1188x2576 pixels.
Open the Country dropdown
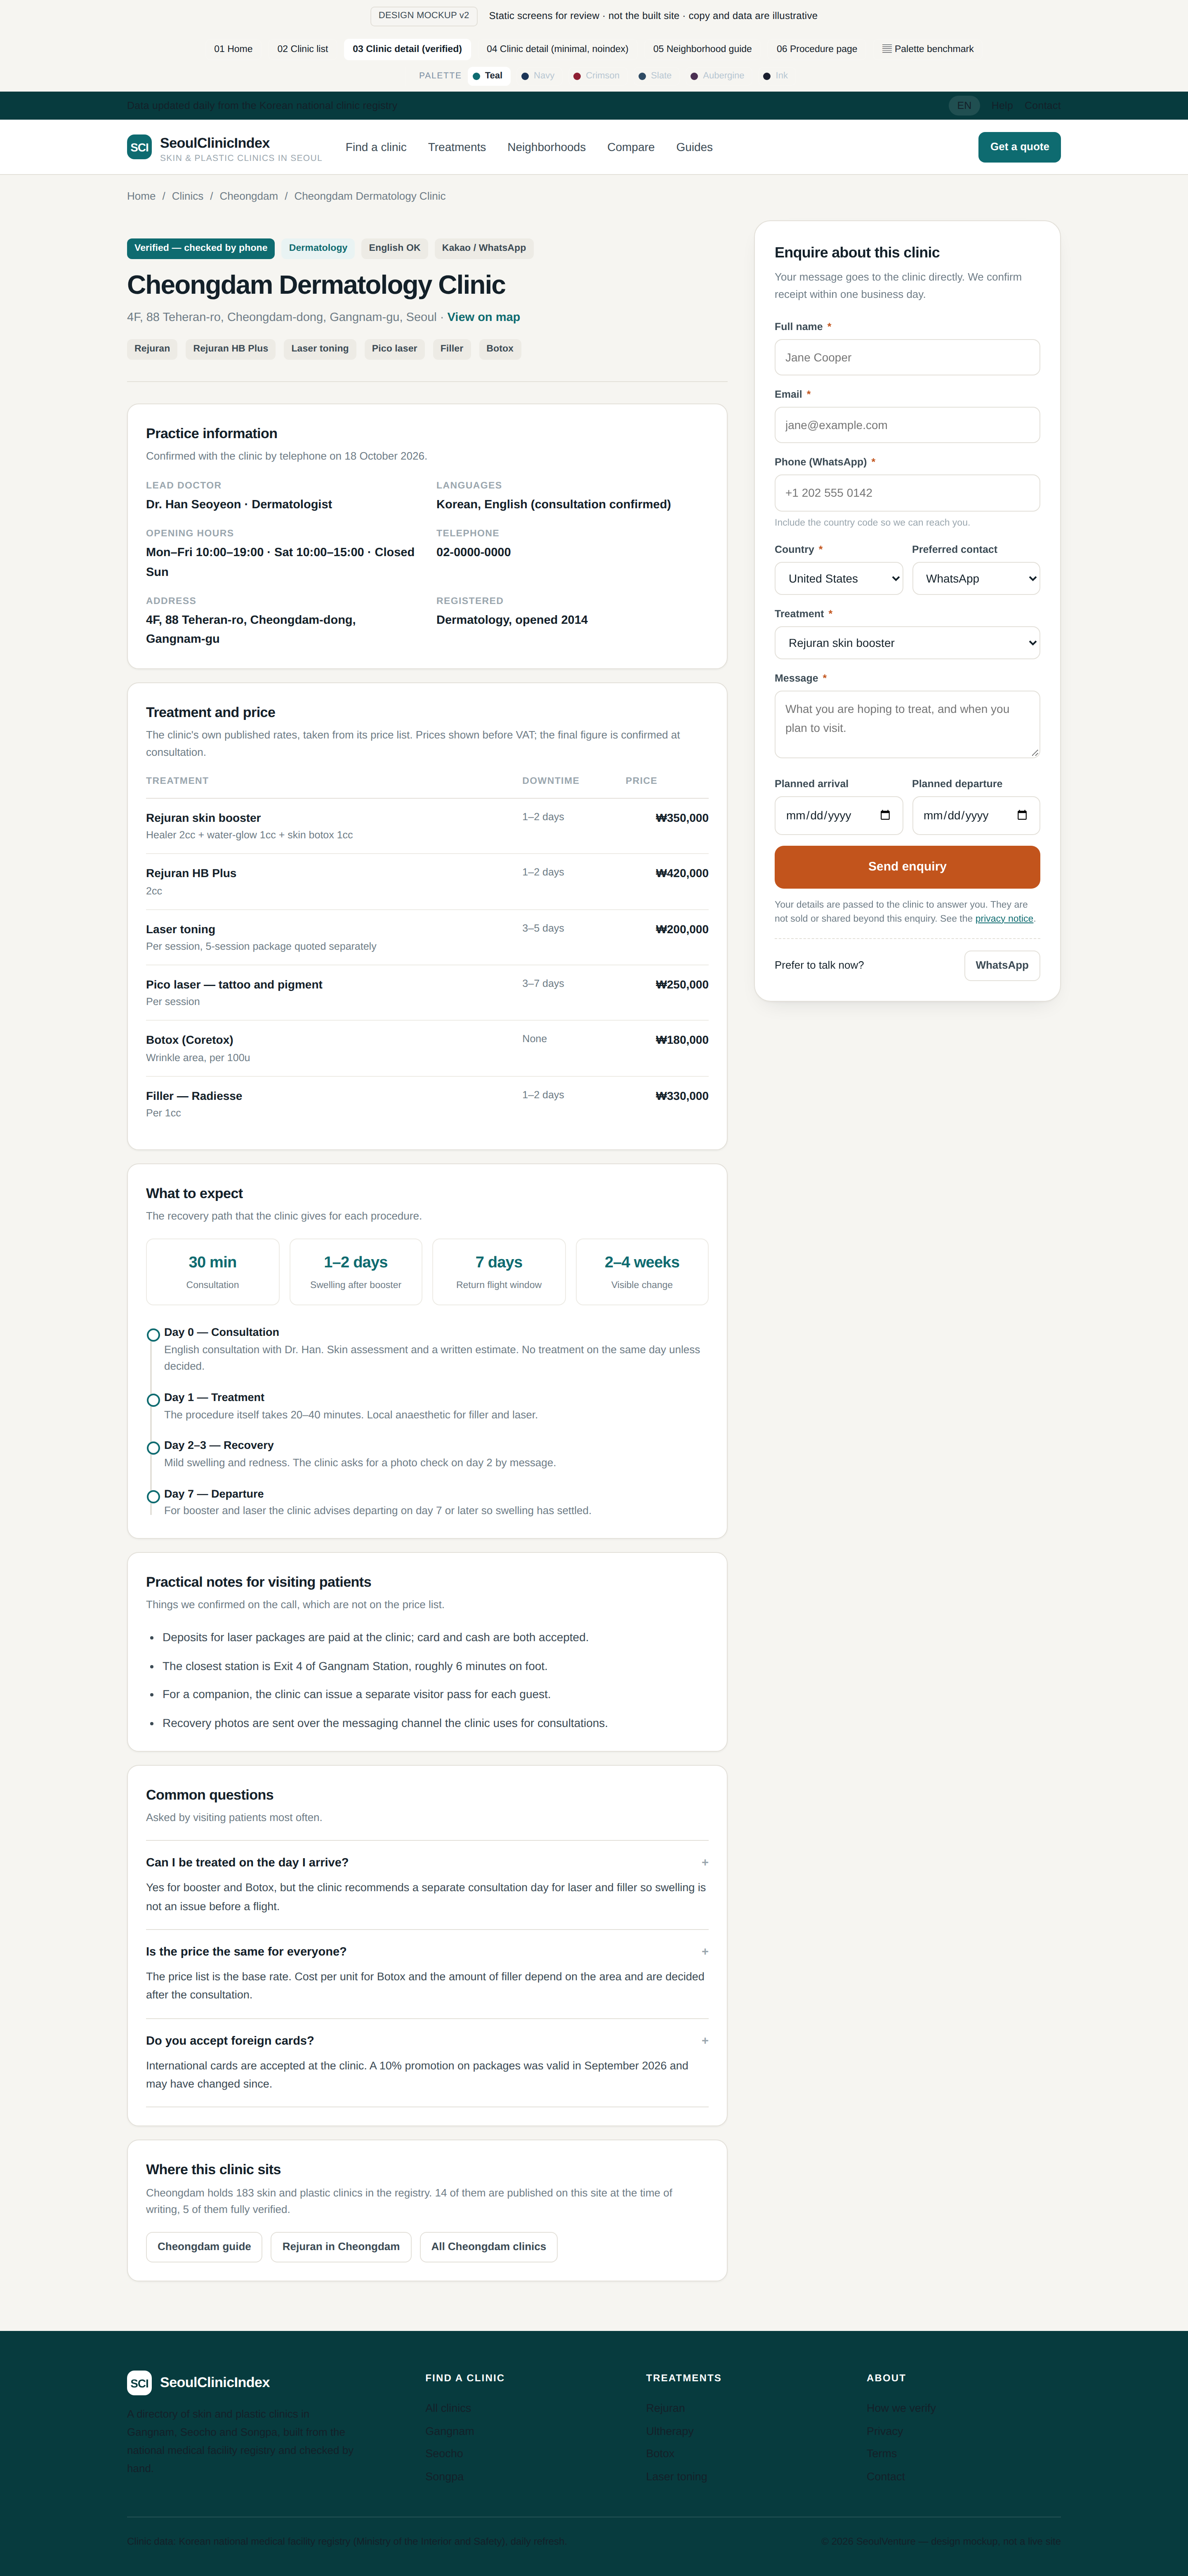839,579
